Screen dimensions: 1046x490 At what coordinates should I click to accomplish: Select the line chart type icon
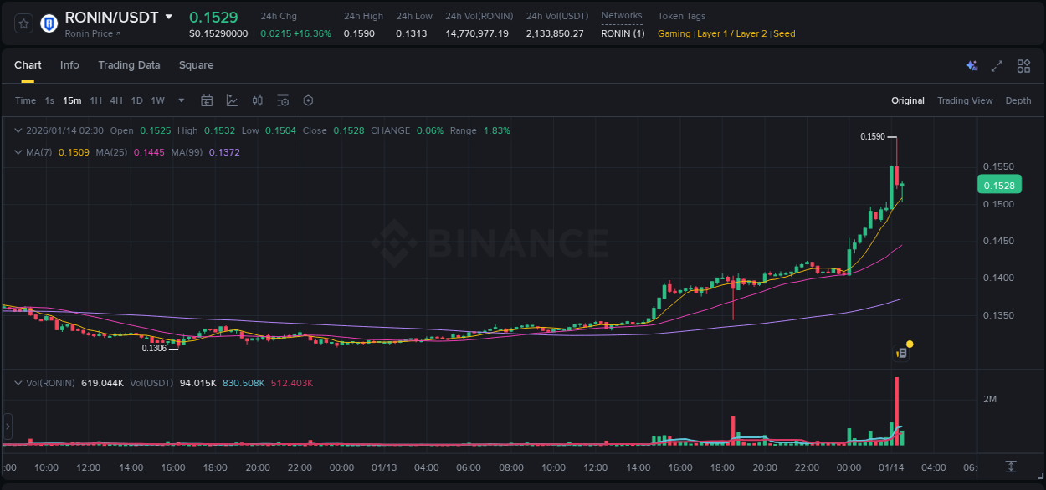pos(232,100)
